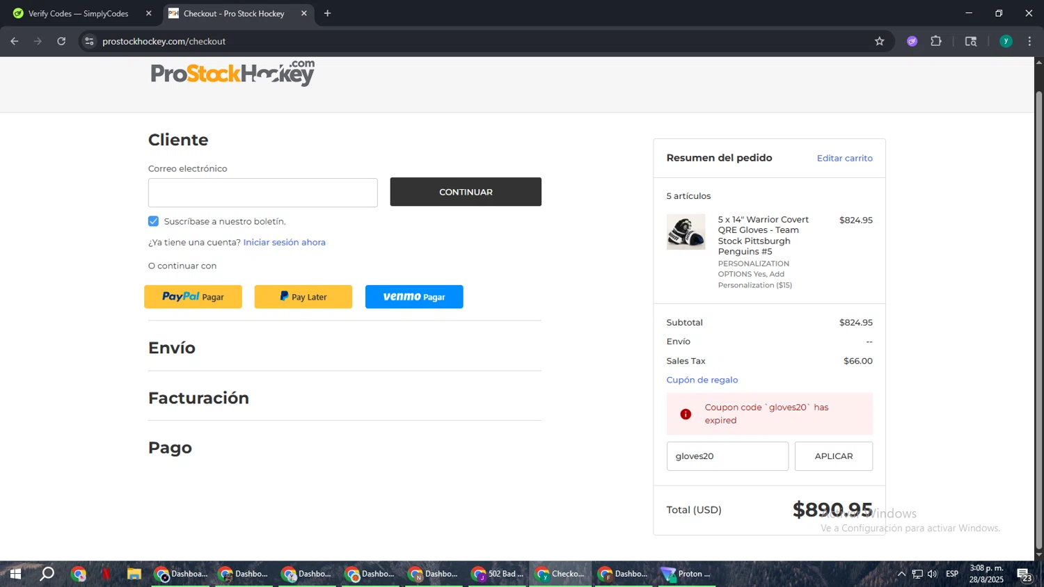Click the Total $890.95 amount

pyautogui.click(x=832, y=510)
